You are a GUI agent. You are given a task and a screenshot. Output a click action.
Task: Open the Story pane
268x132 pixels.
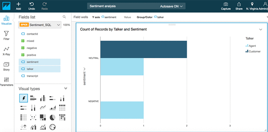point(6,67)
